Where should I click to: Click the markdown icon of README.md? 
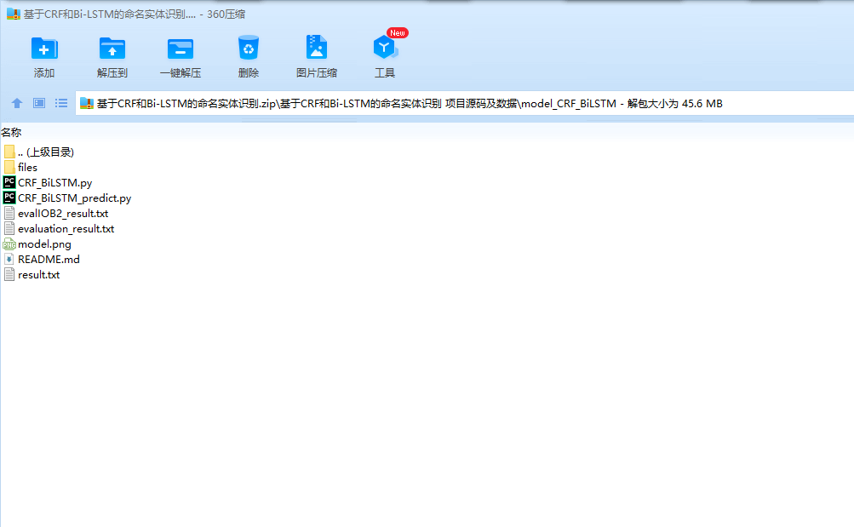(x=9, y=259)
